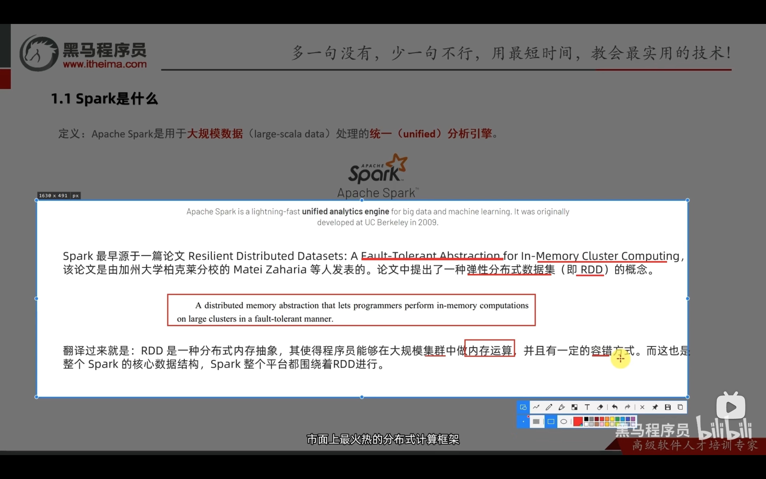
Task: Choose the filled hatched shape style
Action: point(536,422)
